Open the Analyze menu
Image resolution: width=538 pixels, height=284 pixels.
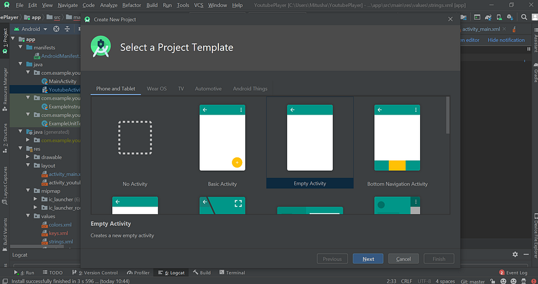tap(108, 5)
